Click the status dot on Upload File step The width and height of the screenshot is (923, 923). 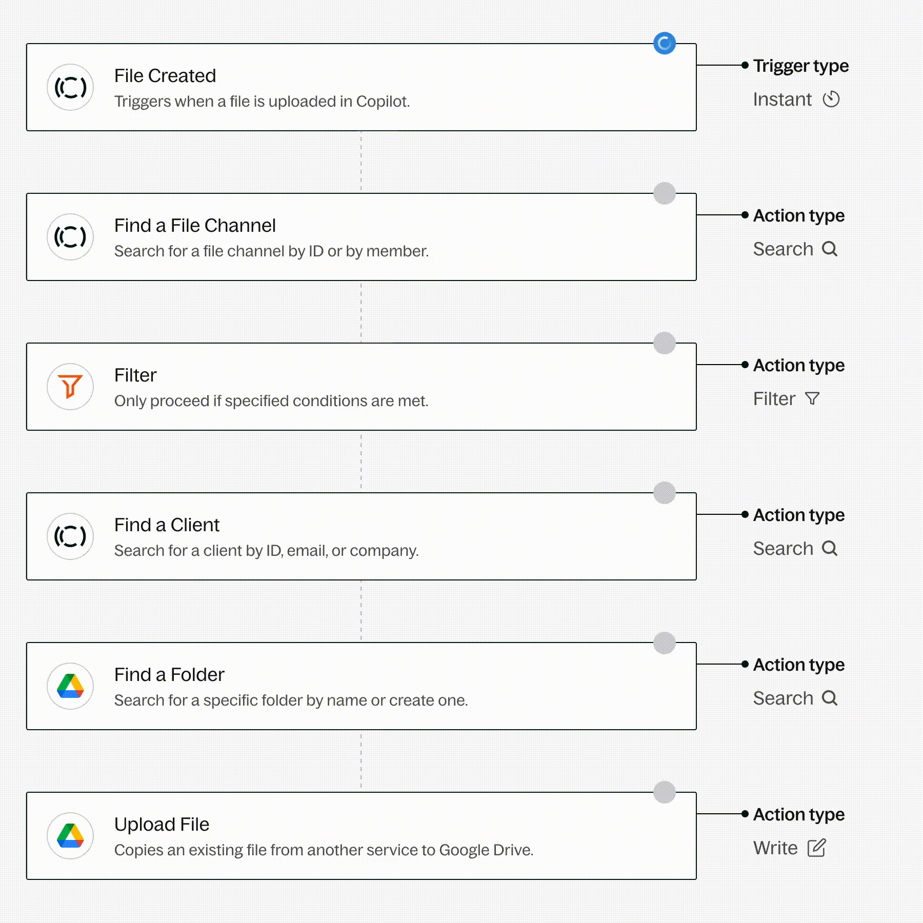pyautogui.click(x=665, y=792)
